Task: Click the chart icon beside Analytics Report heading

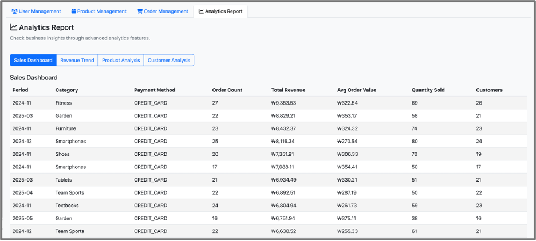Action: pyautogui.click(x=14, y=27)
